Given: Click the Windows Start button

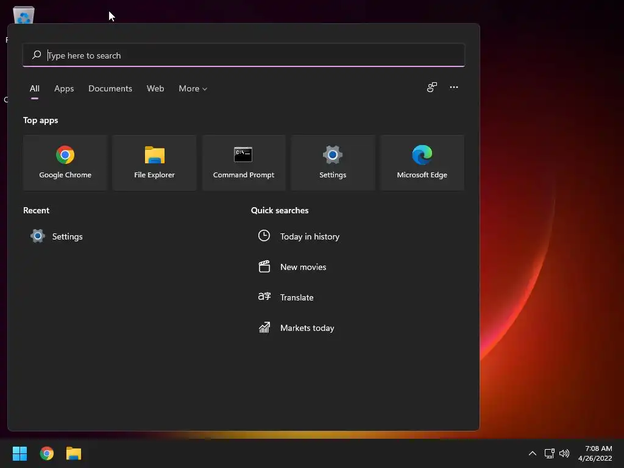Looking at the screenshot, I should click(x=19, y=453).
